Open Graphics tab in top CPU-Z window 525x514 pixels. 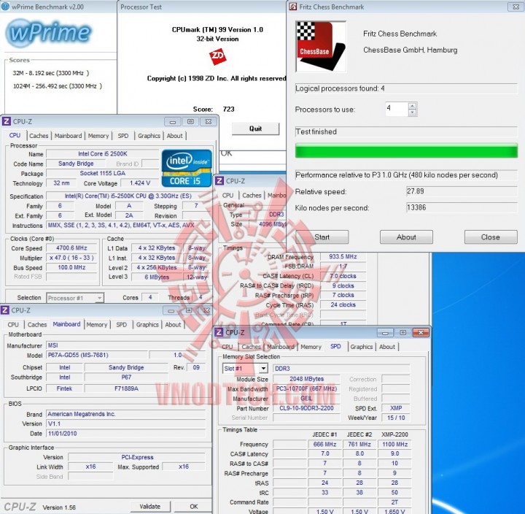(149, 136)
